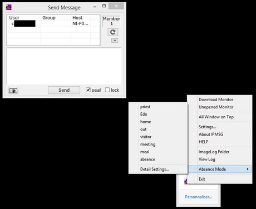Sort by the Host column header

tap(81, 18)
